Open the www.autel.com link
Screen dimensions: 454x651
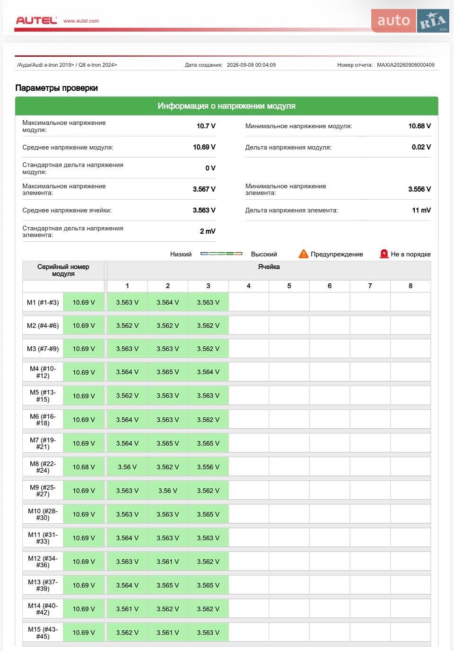coord(81,21)
